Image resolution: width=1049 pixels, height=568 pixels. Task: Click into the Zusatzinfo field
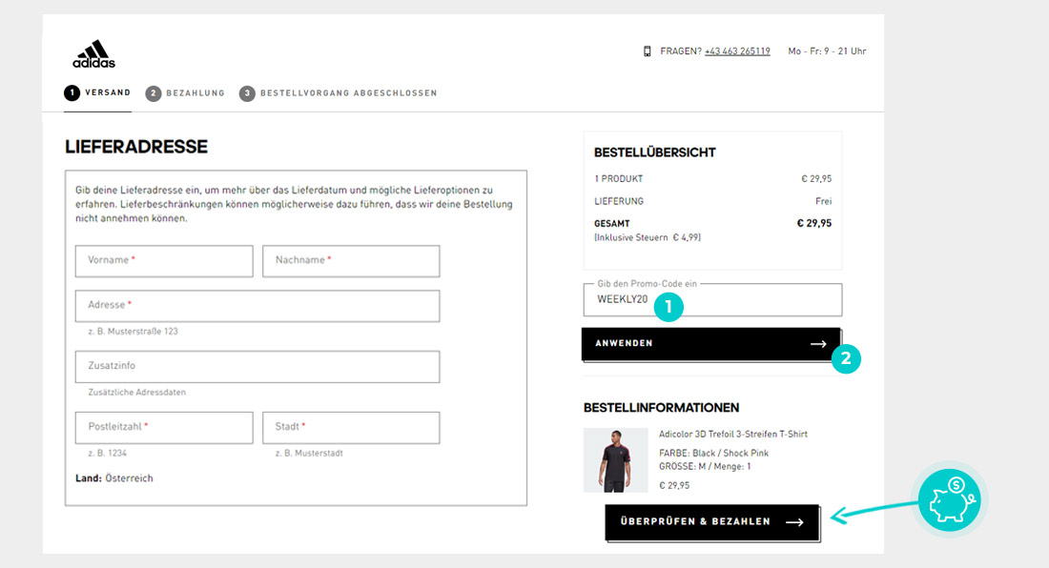[257, 366]
